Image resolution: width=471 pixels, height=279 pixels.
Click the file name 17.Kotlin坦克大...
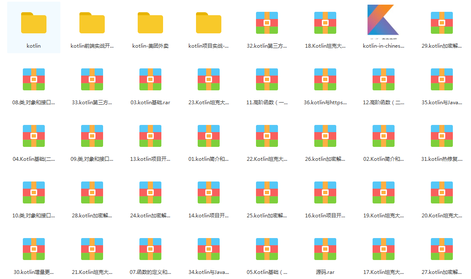[383, 272]
